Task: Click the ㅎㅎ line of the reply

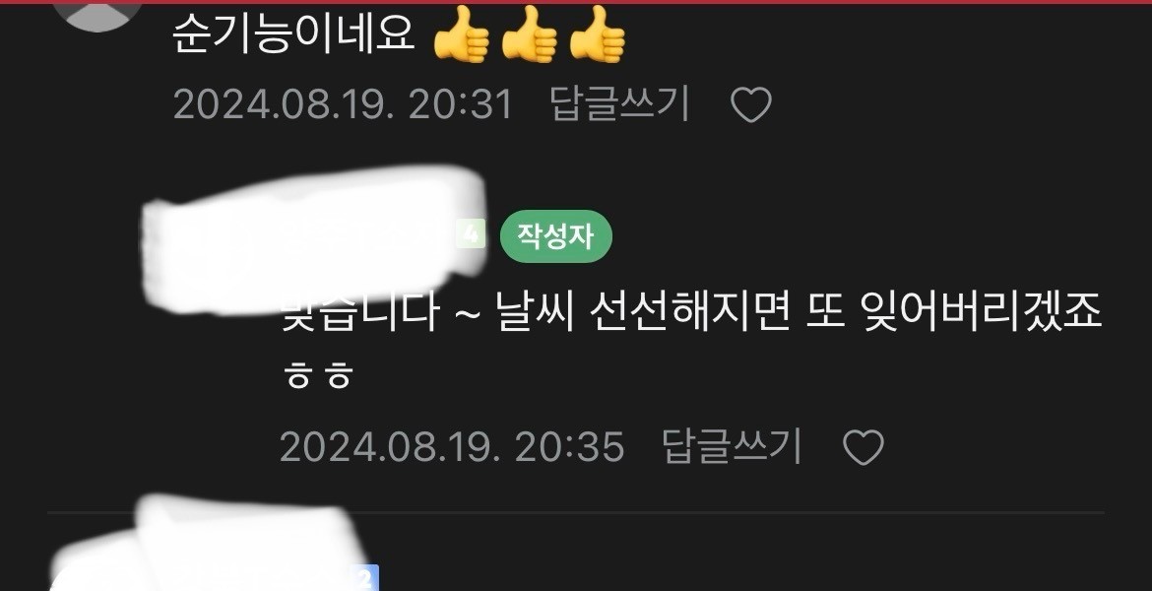Action: [x=317, y=375]
